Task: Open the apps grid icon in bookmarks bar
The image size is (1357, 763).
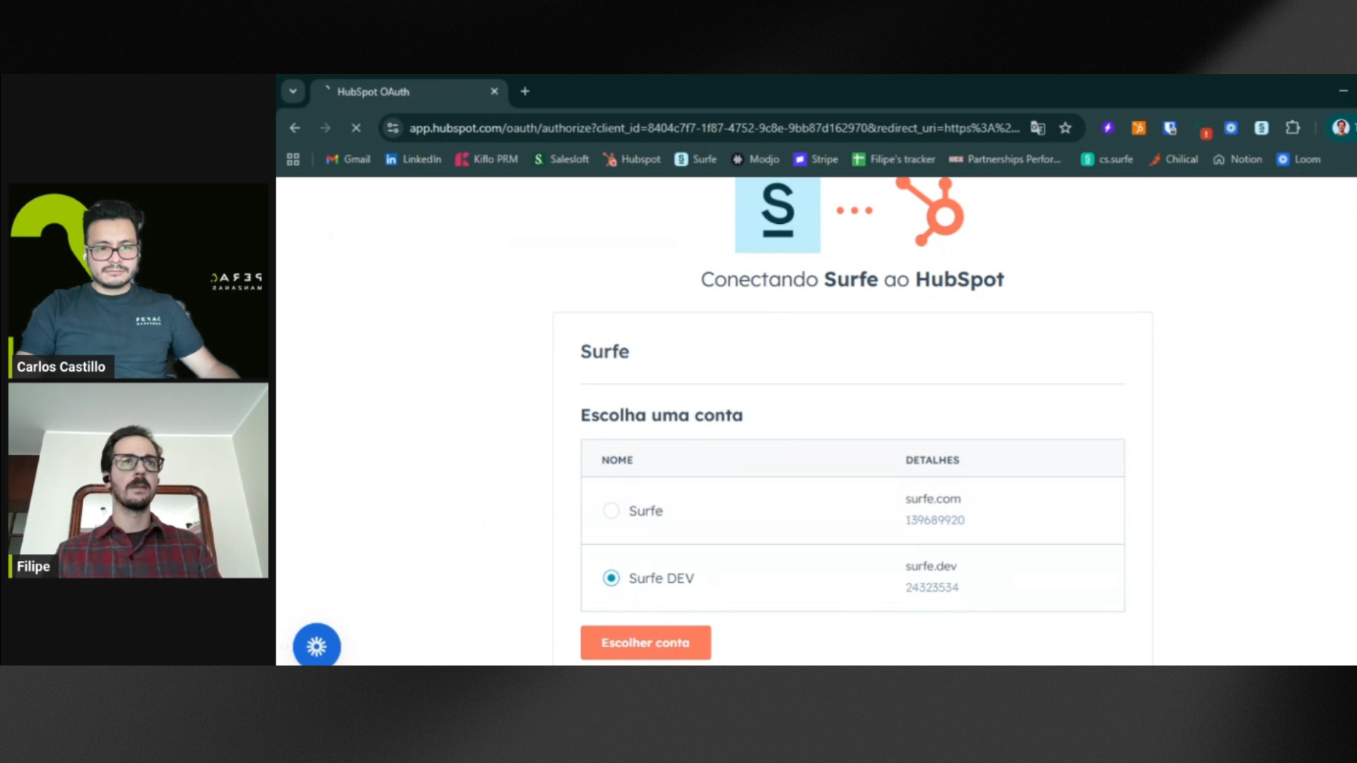Action: [x=293, y=160]
